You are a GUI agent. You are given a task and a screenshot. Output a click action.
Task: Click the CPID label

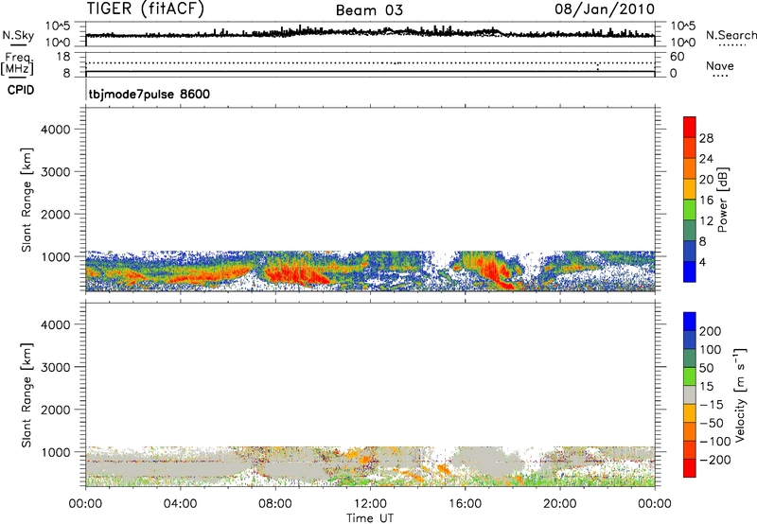[x=21, y=90]
